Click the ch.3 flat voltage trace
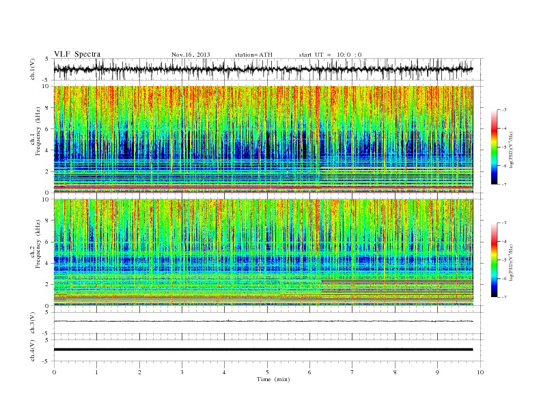The width and height of the screenshot is (541, 418). pos(263,321)
